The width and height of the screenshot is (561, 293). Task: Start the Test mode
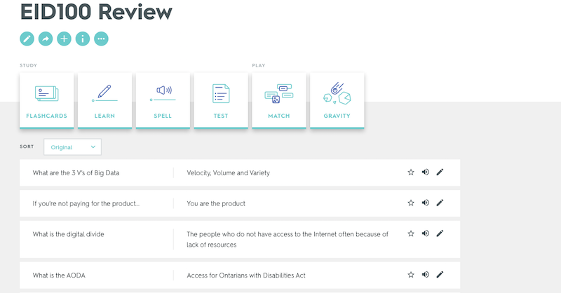[x=221, y=100]
